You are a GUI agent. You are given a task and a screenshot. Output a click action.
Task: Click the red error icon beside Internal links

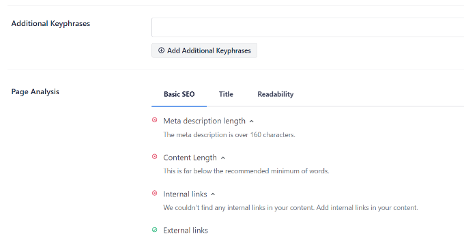(154, 193)
